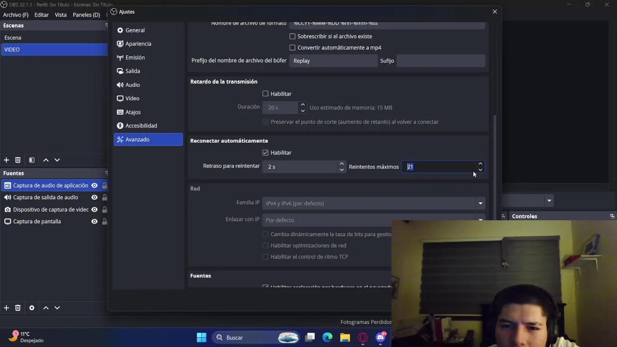Hide Captura de salida de audio source
The height and width of the screenshot is (347, 617).
pyautogui.click(x=94, y=198)
